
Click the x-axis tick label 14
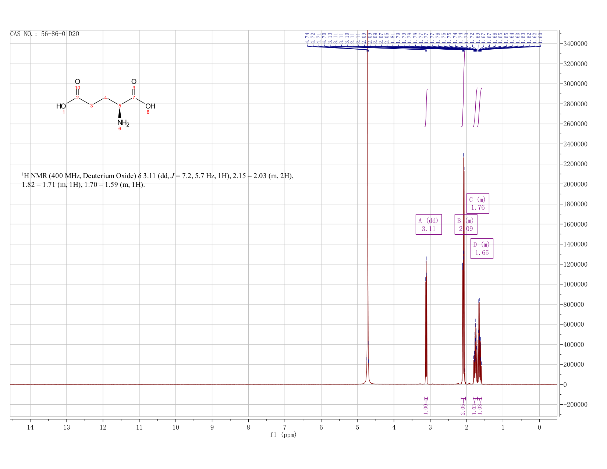click(x=30, y=427)
